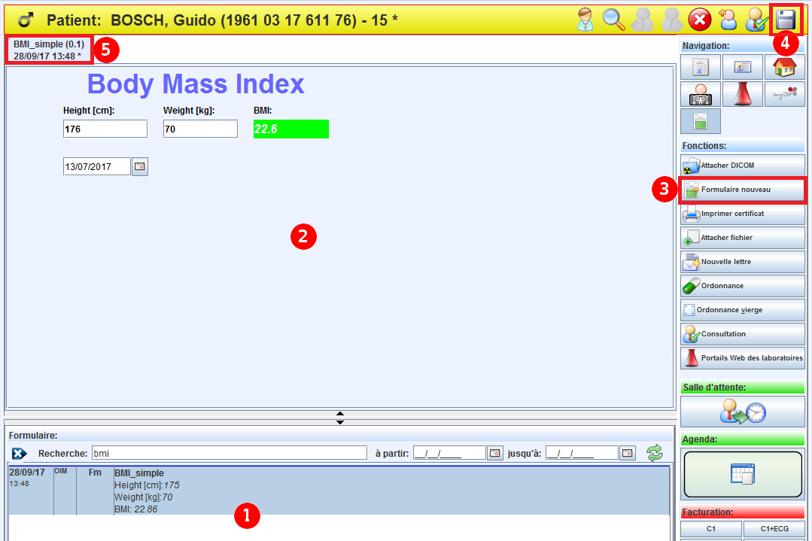Open patient search with magnifying glass icon
Viewport: 812px width, 541px height.
pos(614,20)
